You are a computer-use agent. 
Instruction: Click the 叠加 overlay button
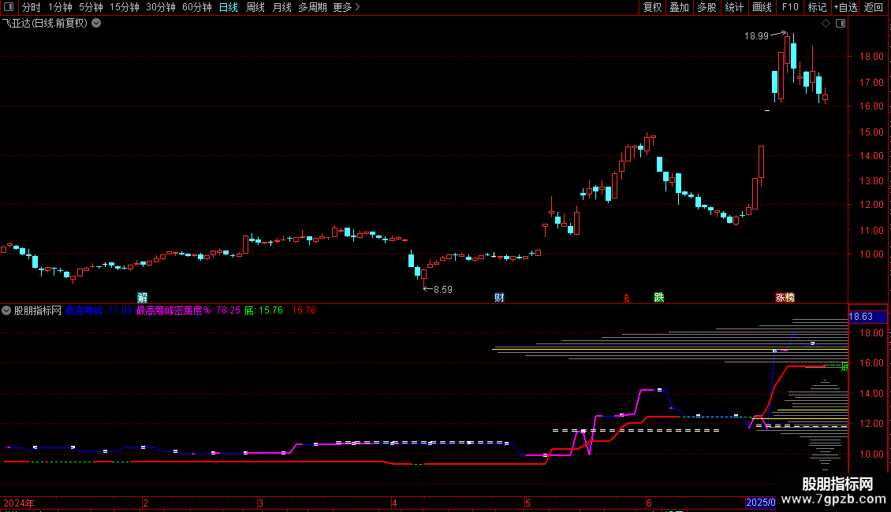(680, 7)
